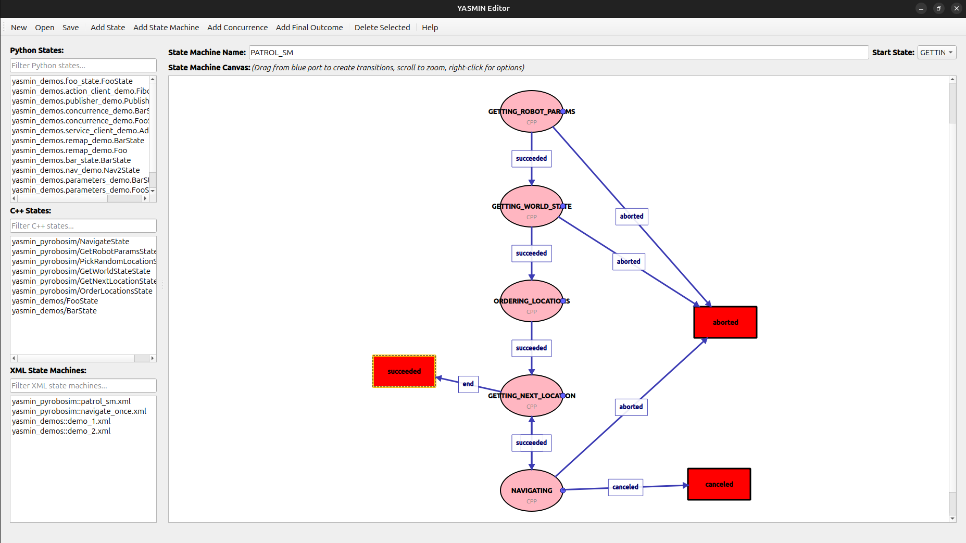The width and height of the screenshot is (966, 543).
Task: Click the end transition label
Action: click(x=468, y=384)
